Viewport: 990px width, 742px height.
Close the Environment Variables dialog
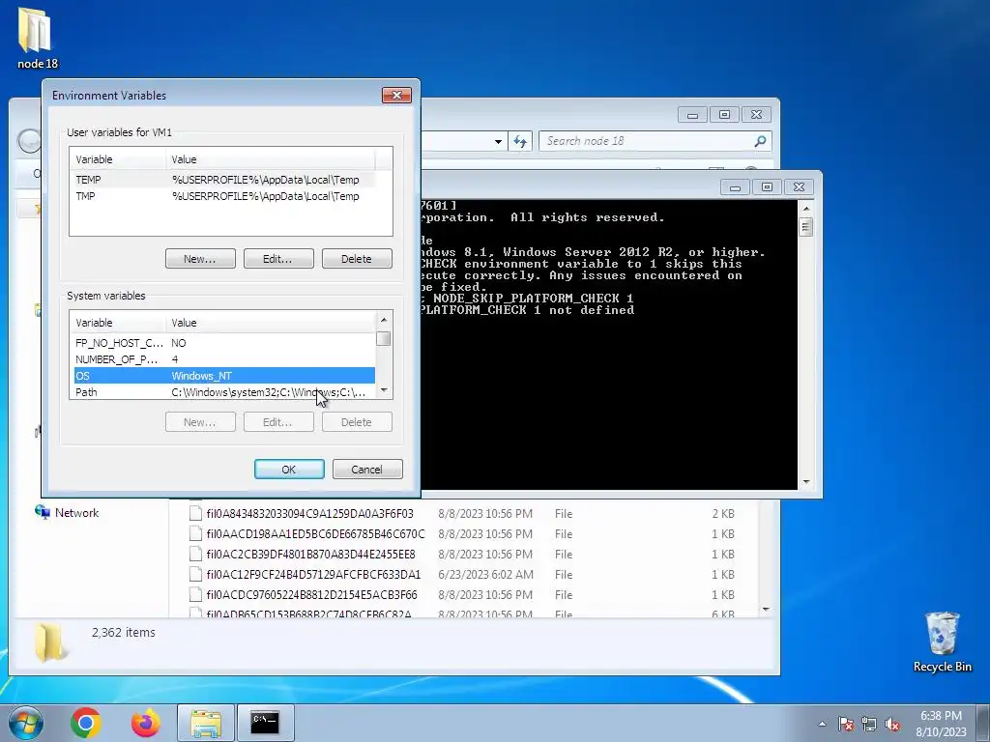[396, 95]
